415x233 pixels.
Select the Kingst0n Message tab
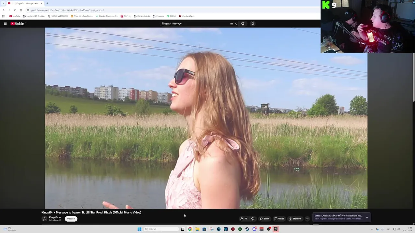(25, 3)
